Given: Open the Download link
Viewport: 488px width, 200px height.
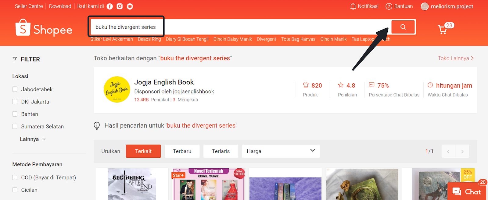Looking at the screenshot, I should [60, 6].
